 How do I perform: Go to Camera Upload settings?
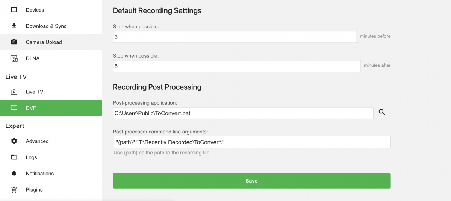point(44,42)
